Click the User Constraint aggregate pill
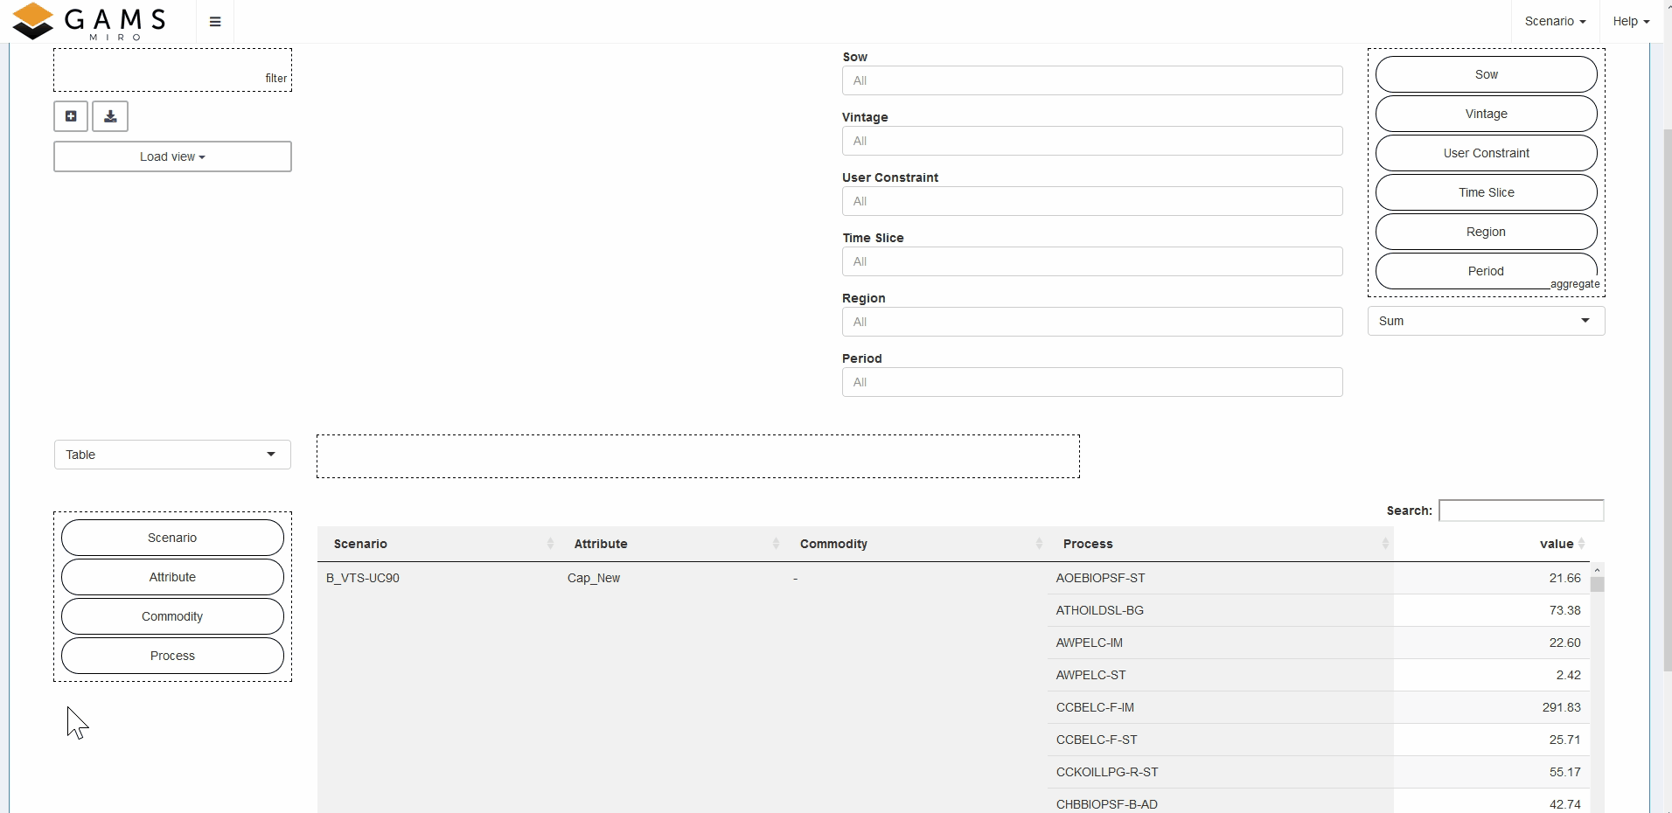This screenshot has width=1672, height=813. click(x=1486, y=153)
